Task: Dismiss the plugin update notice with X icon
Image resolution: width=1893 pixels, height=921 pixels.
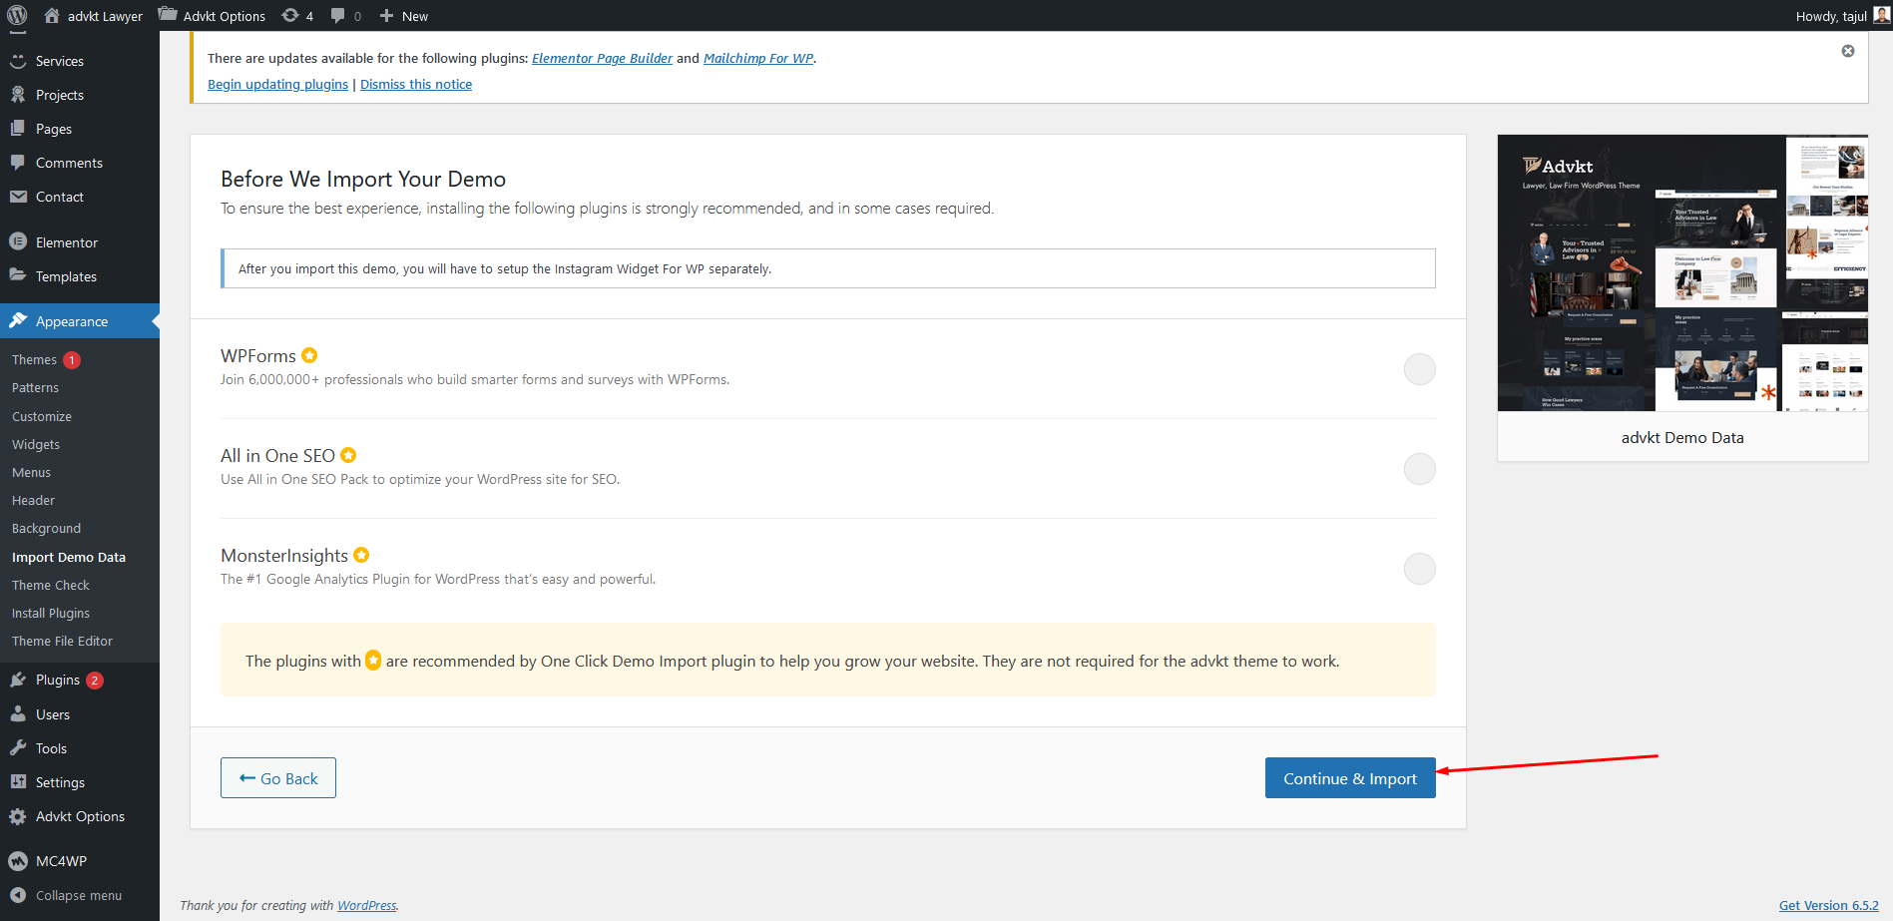Action: click(1847, 51)
